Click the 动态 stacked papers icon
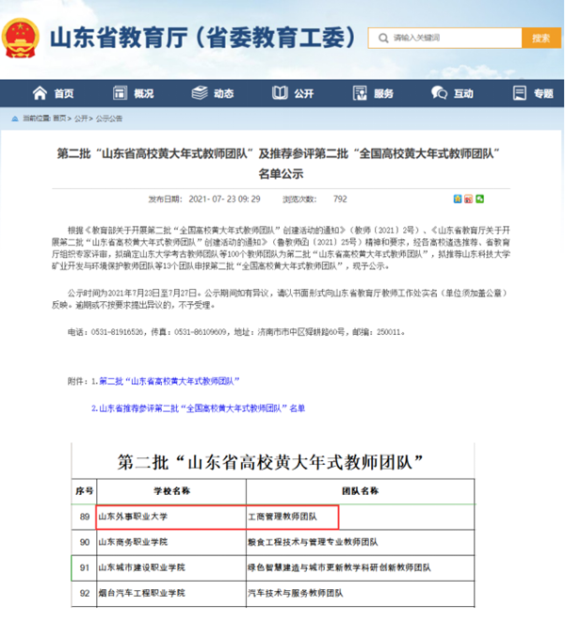The image size is (565, 622). [200, 93]
